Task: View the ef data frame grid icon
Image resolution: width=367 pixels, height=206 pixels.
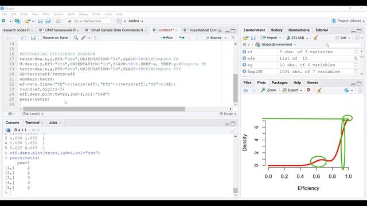Action: [x=356, y=52]
